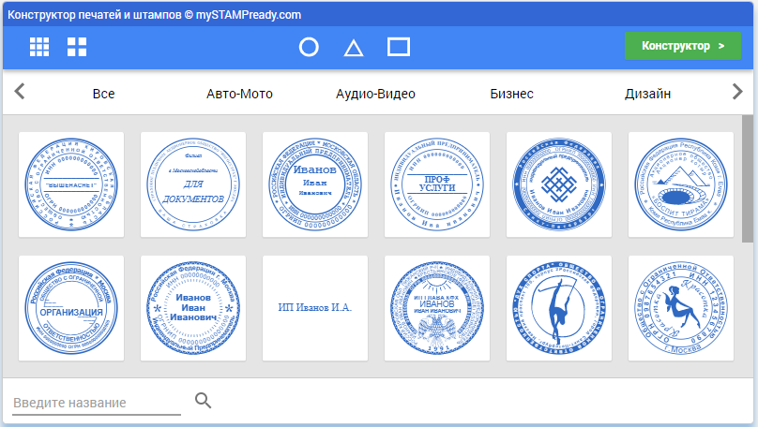Choose the bold Иванов Иван Иванович stamp with asterisks
Screen dimensions: 758x427
tap(193, 308)
